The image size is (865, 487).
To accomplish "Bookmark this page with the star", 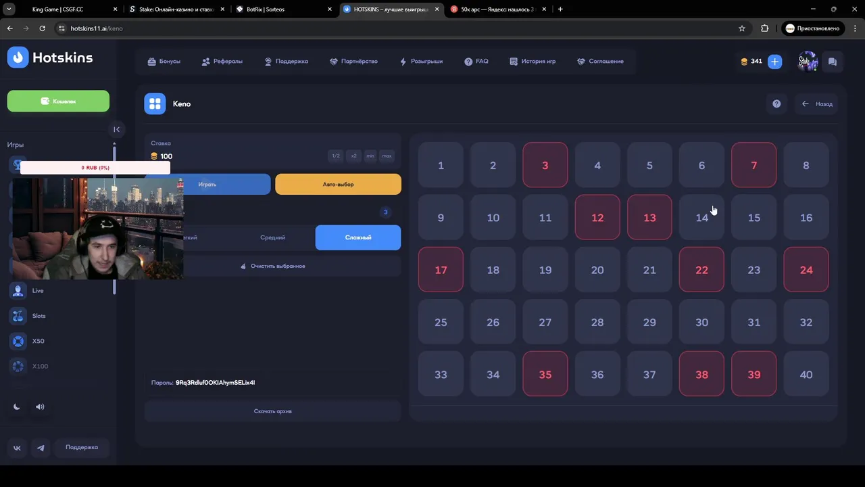I will tap(742, 28).
